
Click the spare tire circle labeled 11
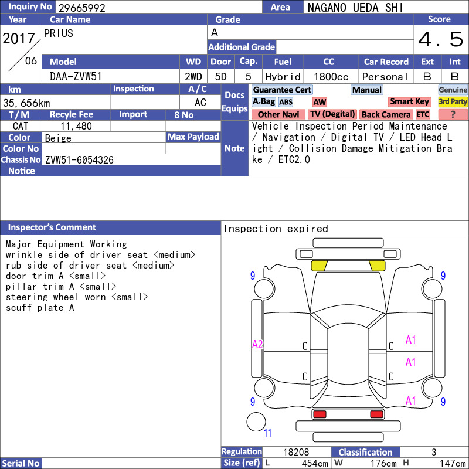coord(256,422)
